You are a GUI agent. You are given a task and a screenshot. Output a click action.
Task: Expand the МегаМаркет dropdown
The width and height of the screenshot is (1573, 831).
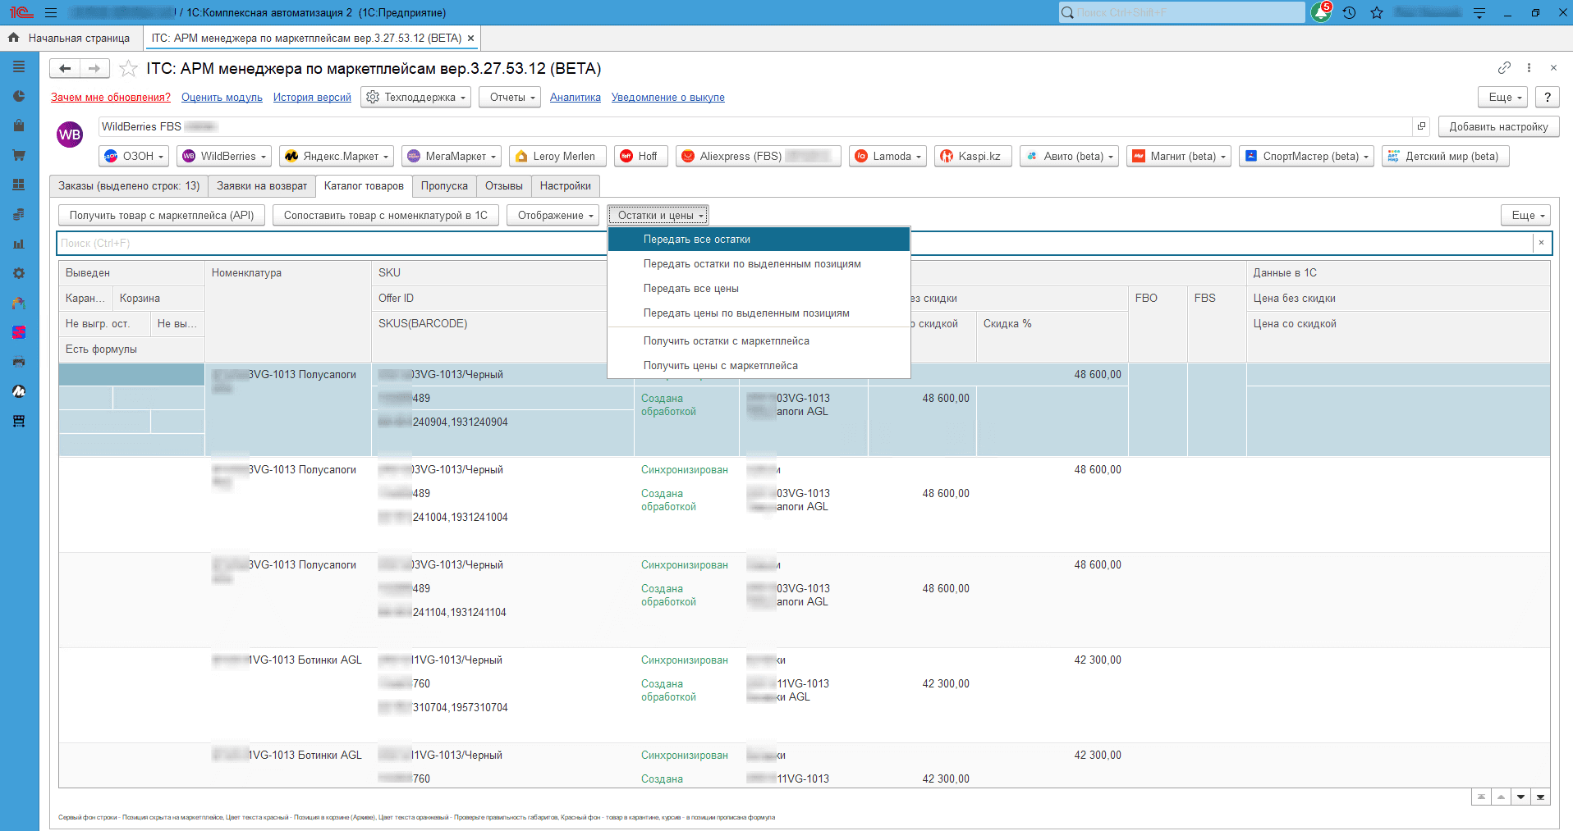point(452,156)
